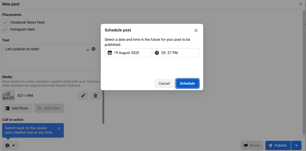
Task: Click the Schedule button
Action: point(187,83)
